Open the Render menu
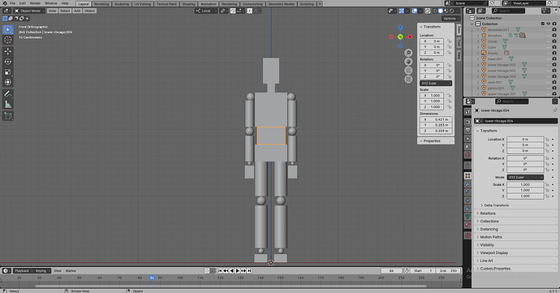The image size is (560, 293). click(x=35, y=3)
